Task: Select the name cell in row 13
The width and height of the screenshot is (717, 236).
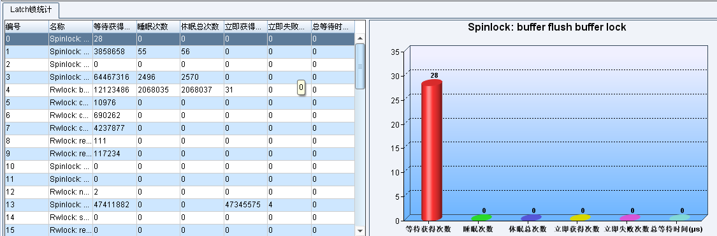Action: coord(70,205)
